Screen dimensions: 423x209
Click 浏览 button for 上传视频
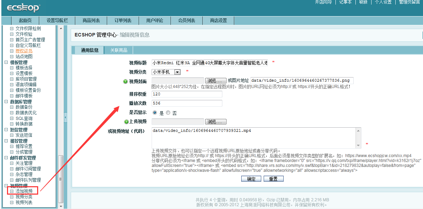pos(216,122)
